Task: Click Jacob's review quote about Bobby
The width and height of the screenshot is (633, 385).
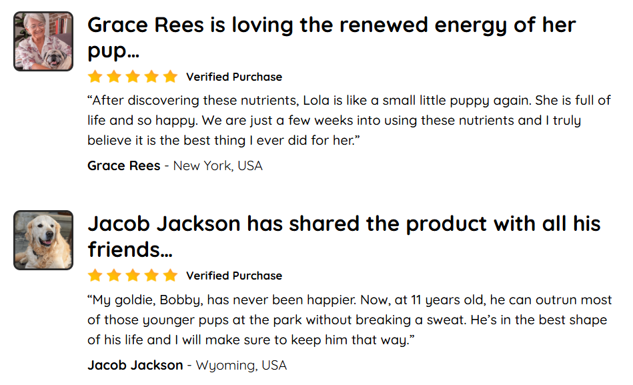Action: click(x=350, y=320)
